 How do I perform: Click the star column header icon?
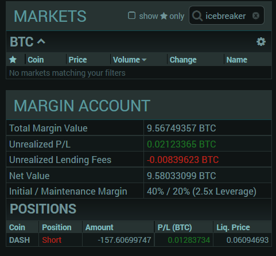point(13,60)
